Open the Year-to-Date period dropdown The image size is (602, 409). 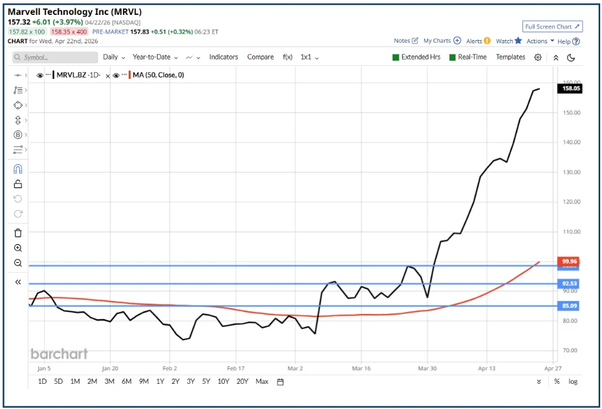[x=155, y=57]
